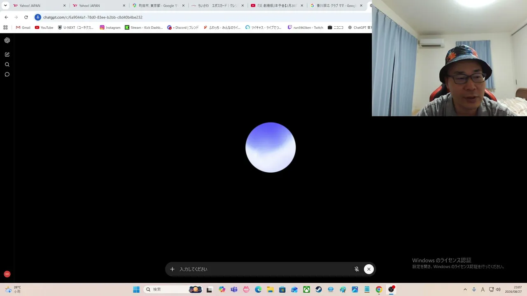Expand hidden system tray icons chevron

(x=465, y=289)
